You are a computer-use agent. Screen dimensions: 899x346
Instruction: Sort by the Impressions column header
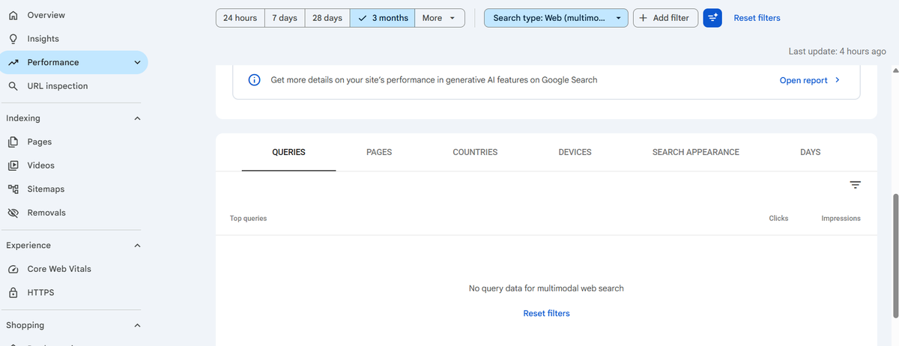[x=841, y=219]
